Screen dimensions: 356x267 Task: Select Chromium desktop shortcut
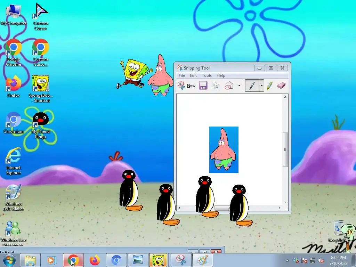pos(14,123)
